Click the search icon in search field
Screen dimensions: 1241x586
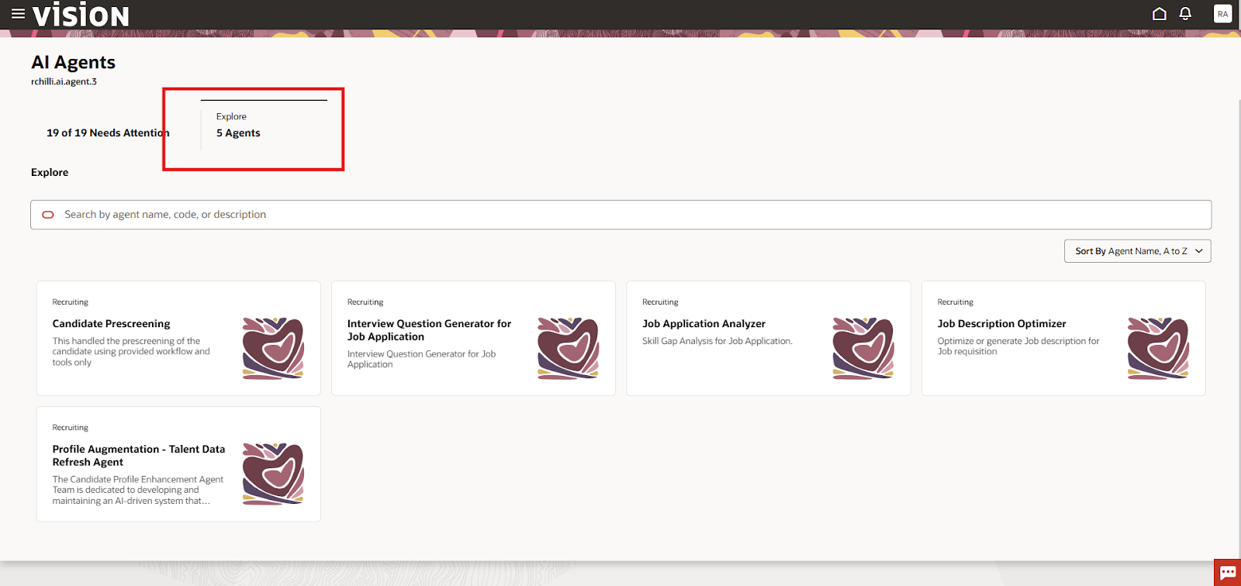point(48,215)
